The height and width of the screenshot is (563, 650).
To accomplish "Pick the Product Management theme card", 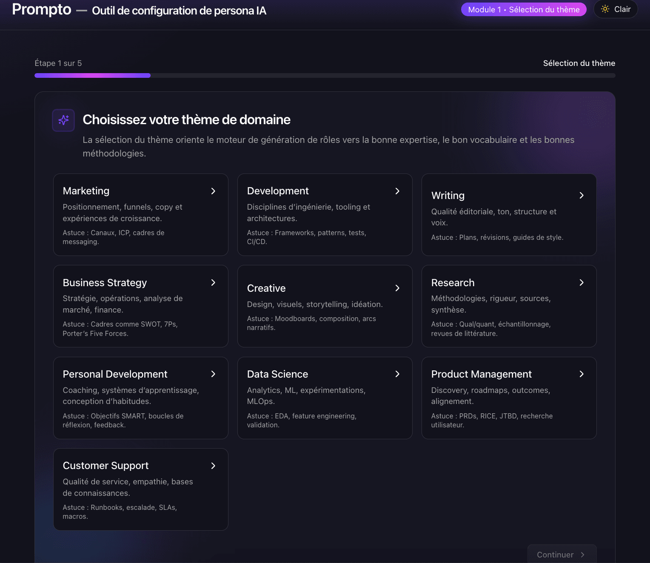I will click(509, 398).
